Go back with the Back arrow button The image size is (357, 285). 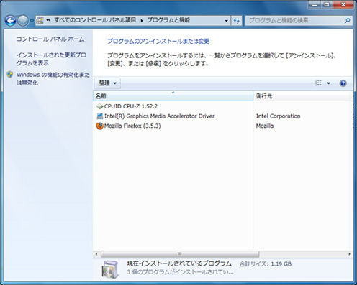coord(10,21)
